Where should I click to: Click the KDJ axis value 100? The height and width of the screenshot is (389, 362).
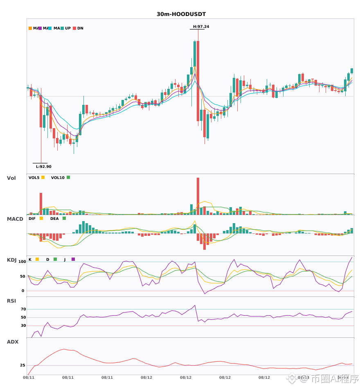pos(22,262)
